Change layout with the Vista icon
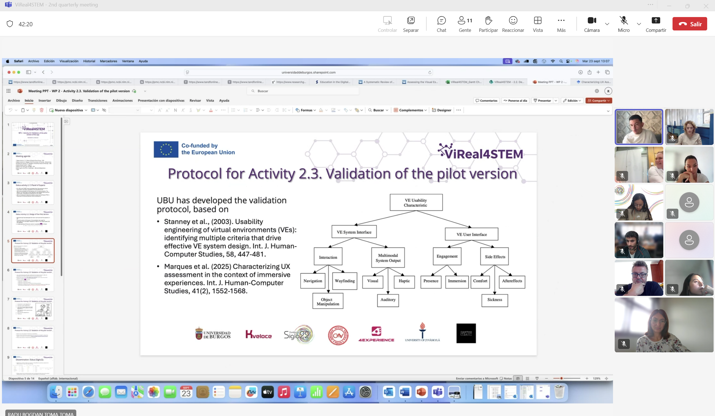The image size is (715, 416). click(537, 24)
